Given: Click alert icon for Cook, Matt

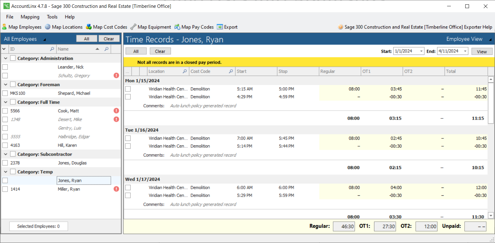Looking at the screenshot, I should (x=116, y=111).
